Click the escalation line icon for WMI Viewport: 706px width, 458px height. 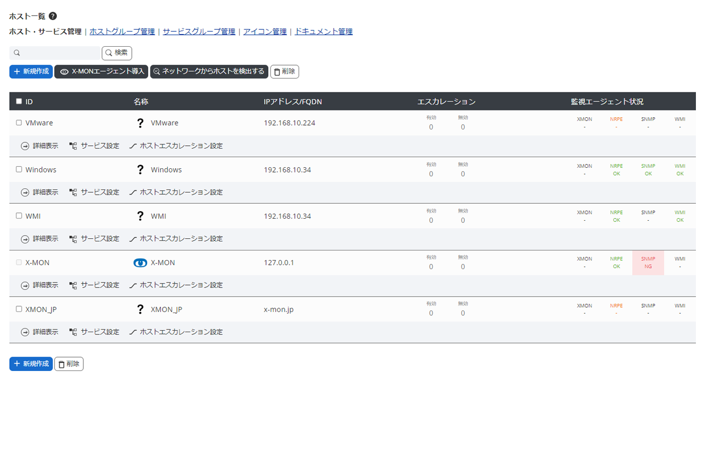tap(133, 239)
